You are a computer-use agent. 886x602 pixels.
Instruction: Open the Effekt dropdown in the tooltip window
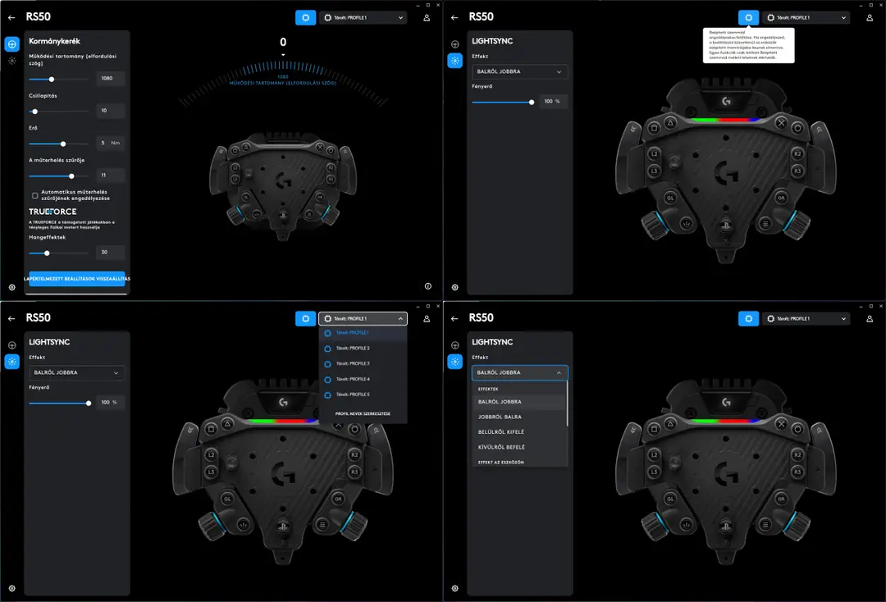coord(520,71)
